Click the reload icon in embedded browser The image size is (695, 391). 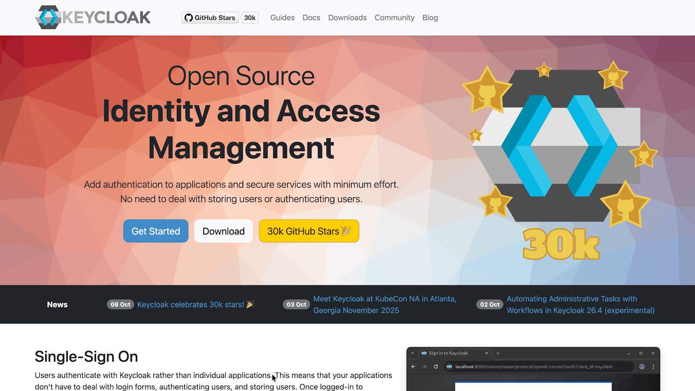[436, 367]
